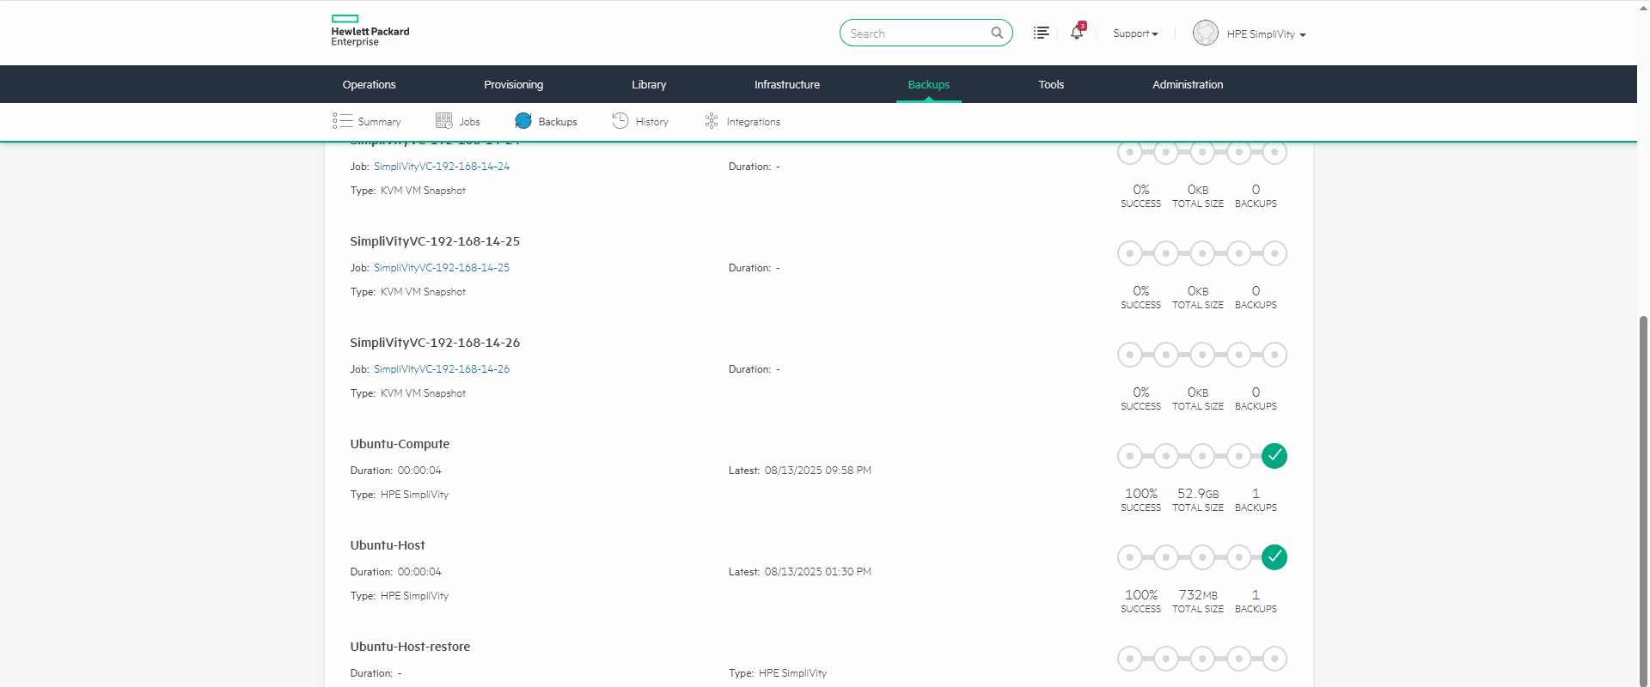Click the Hewlett Packard Enterprise logo

click(x=370, y=31)
